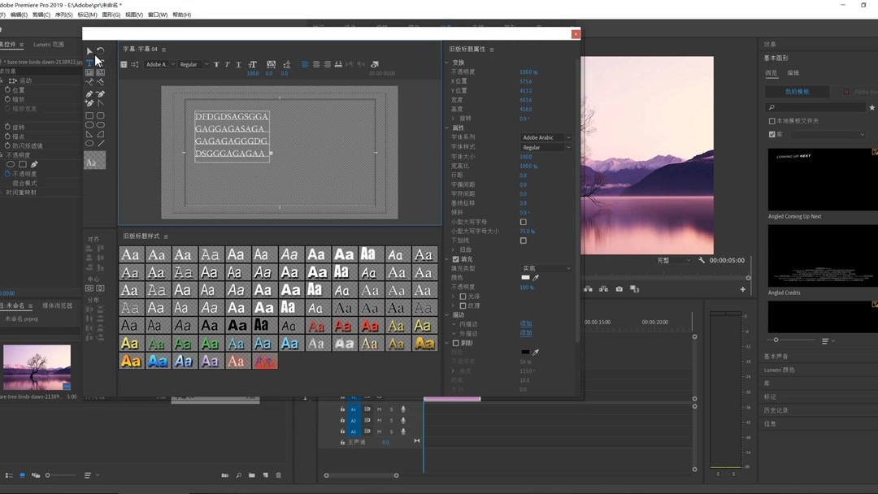878x494 pixels.
Task: Toggle italic text formatting
Action: [x=227, y=64]
